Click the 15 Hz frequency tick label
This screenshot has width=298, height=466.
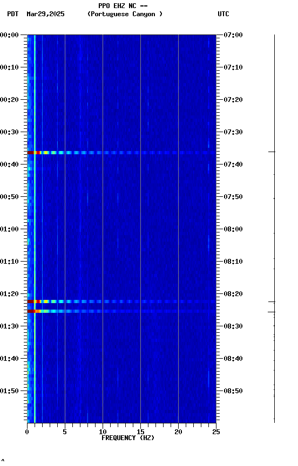click(140, 432)
